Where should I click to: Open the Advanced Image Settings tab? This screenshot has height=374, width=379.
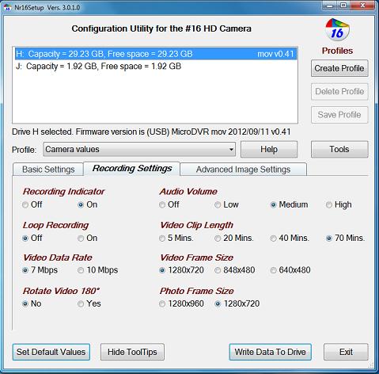coord(243,170)
